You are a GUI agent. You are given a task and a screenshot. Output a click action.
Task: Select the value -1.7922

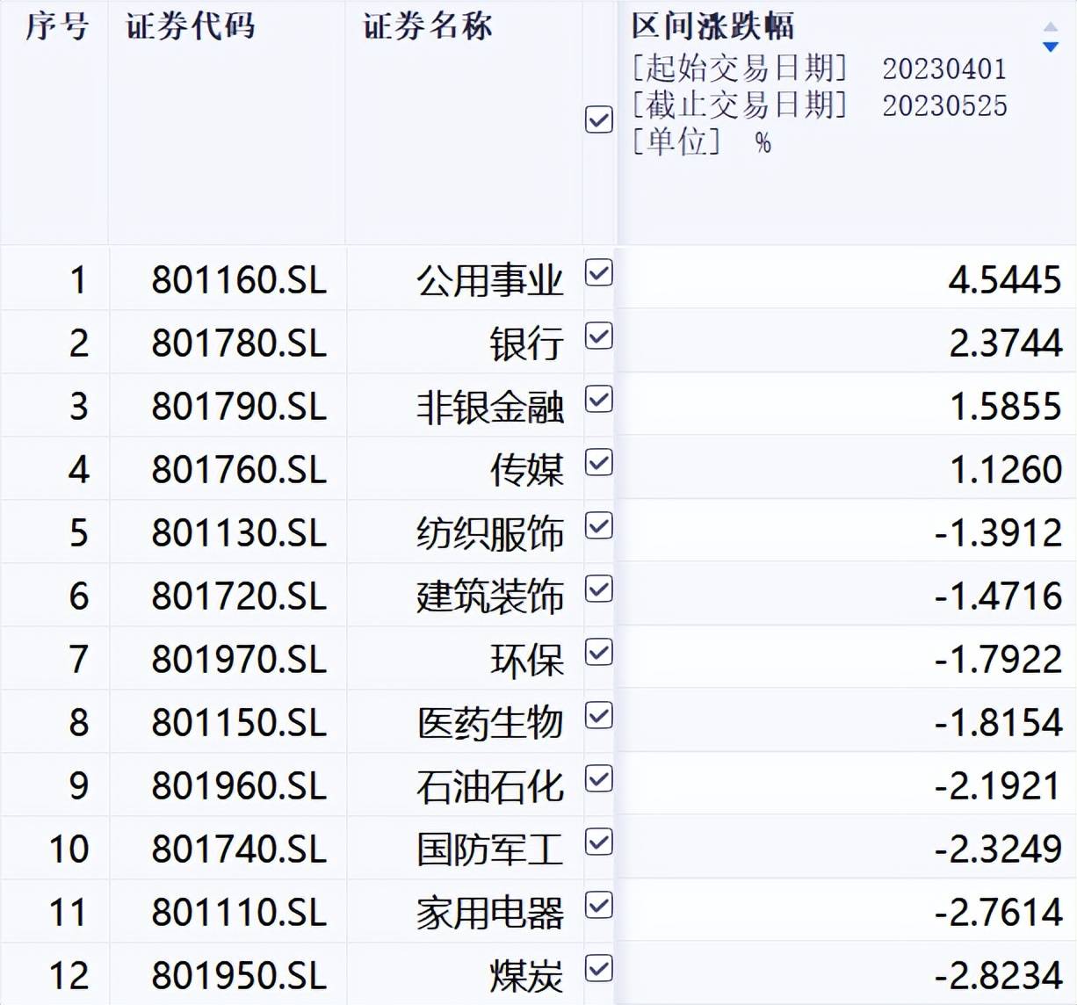tap(998, 660)
